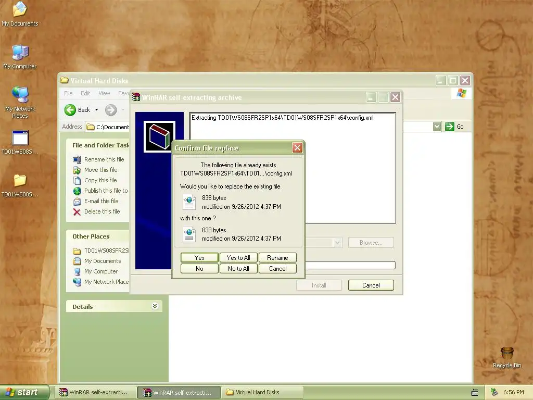Click E-mail this file task
Image resolution: width=533 pixels, height=400 pixels.
tap(101, 201)
